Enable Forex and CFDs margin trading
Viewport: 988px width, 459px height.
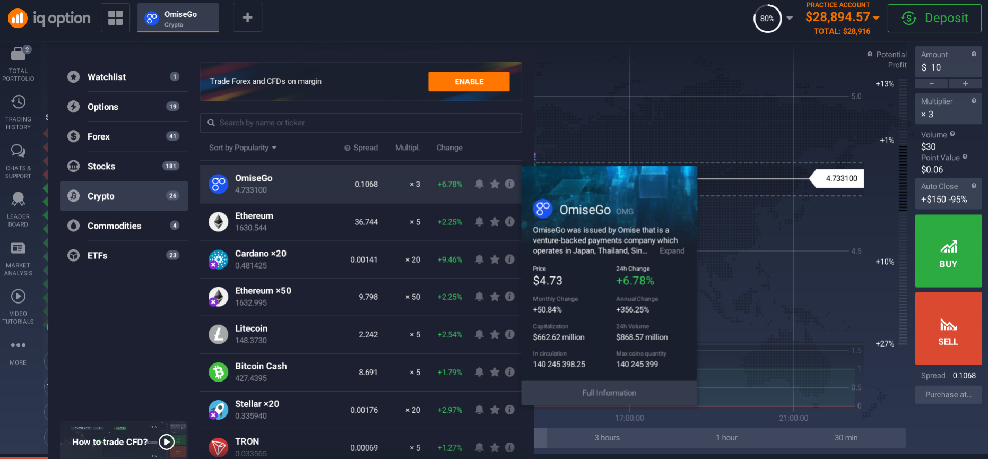(469, 82)
